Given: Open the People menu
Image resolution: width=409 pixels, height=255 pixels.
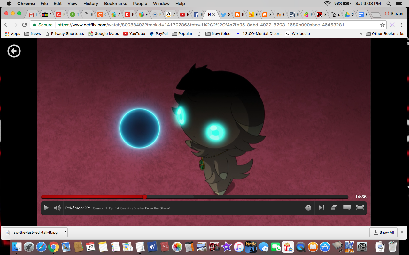Looking at the screenshot, I should [140, 4].
